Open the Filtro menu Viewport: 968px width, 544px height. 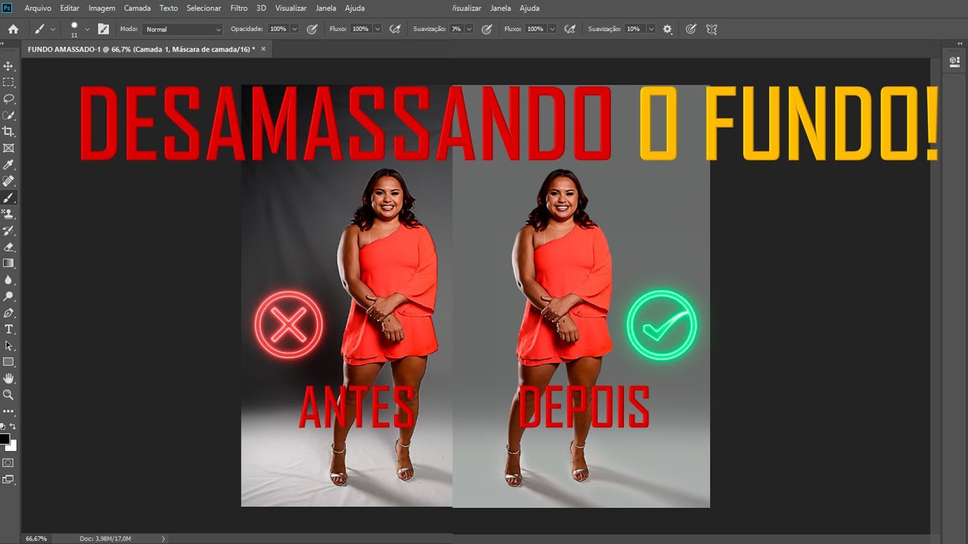coord(238,8)
